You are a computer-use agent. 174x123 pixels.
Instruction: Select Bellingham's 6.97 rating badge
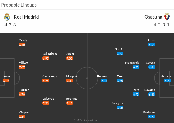(46, 58)
